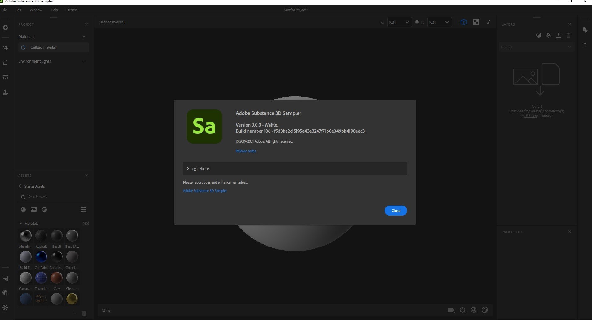Click the add new element icon in left toolbar
This screenshot has width=592, height=320.
(x=5, y=28)
